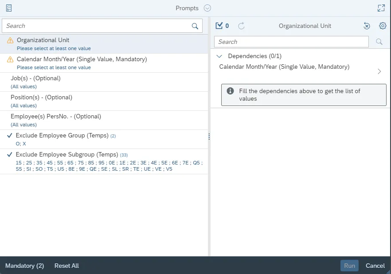This screenshot has height=274, width=391.
Task: Click the selected values counter checkbox icon
Action: pos(219,26)
